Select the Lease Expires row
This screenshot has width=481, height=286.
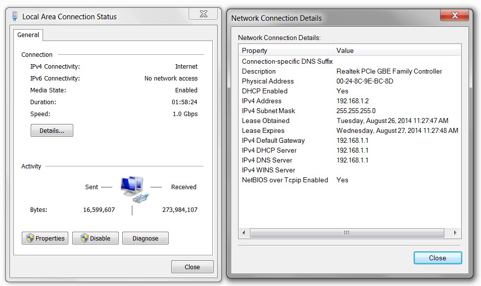point(350,130)
